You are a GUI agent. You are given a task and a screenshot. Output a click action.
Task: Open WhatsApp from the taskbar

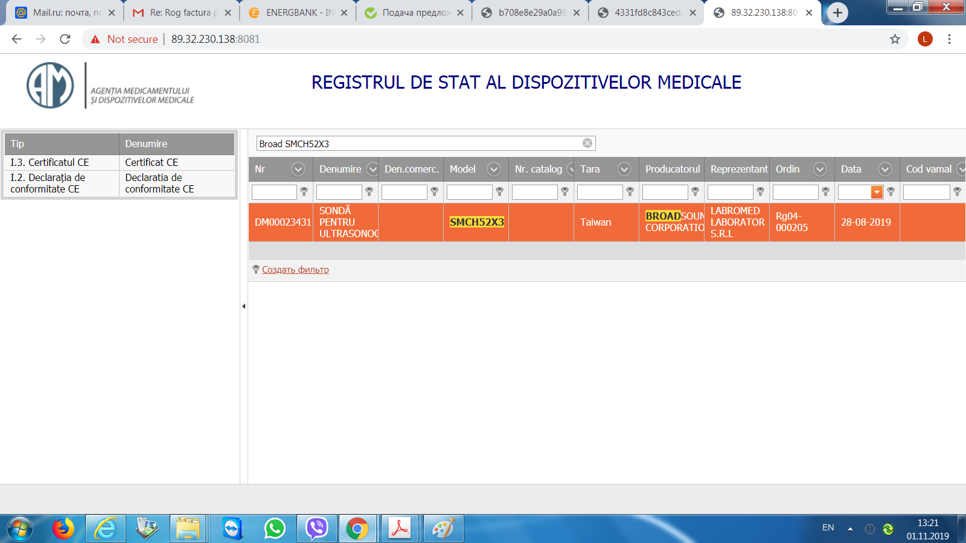[x=275, y=529]
